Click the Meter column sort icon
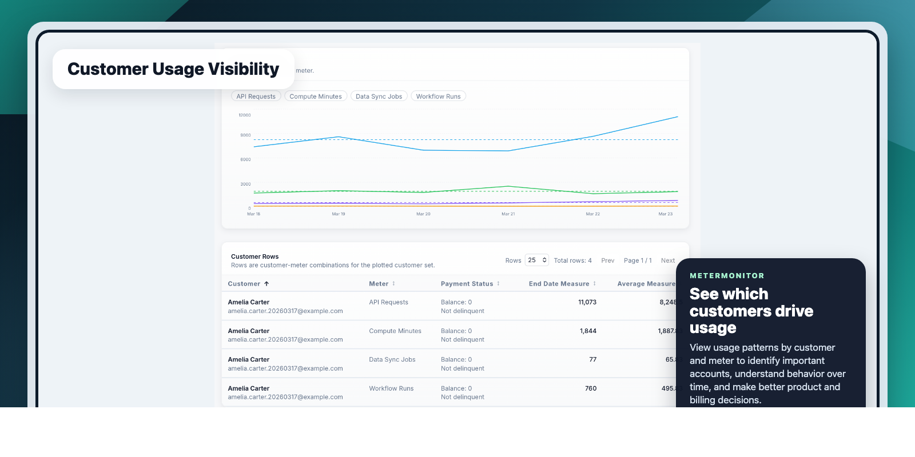The image size is (915, 457). [x=393, y=284]
